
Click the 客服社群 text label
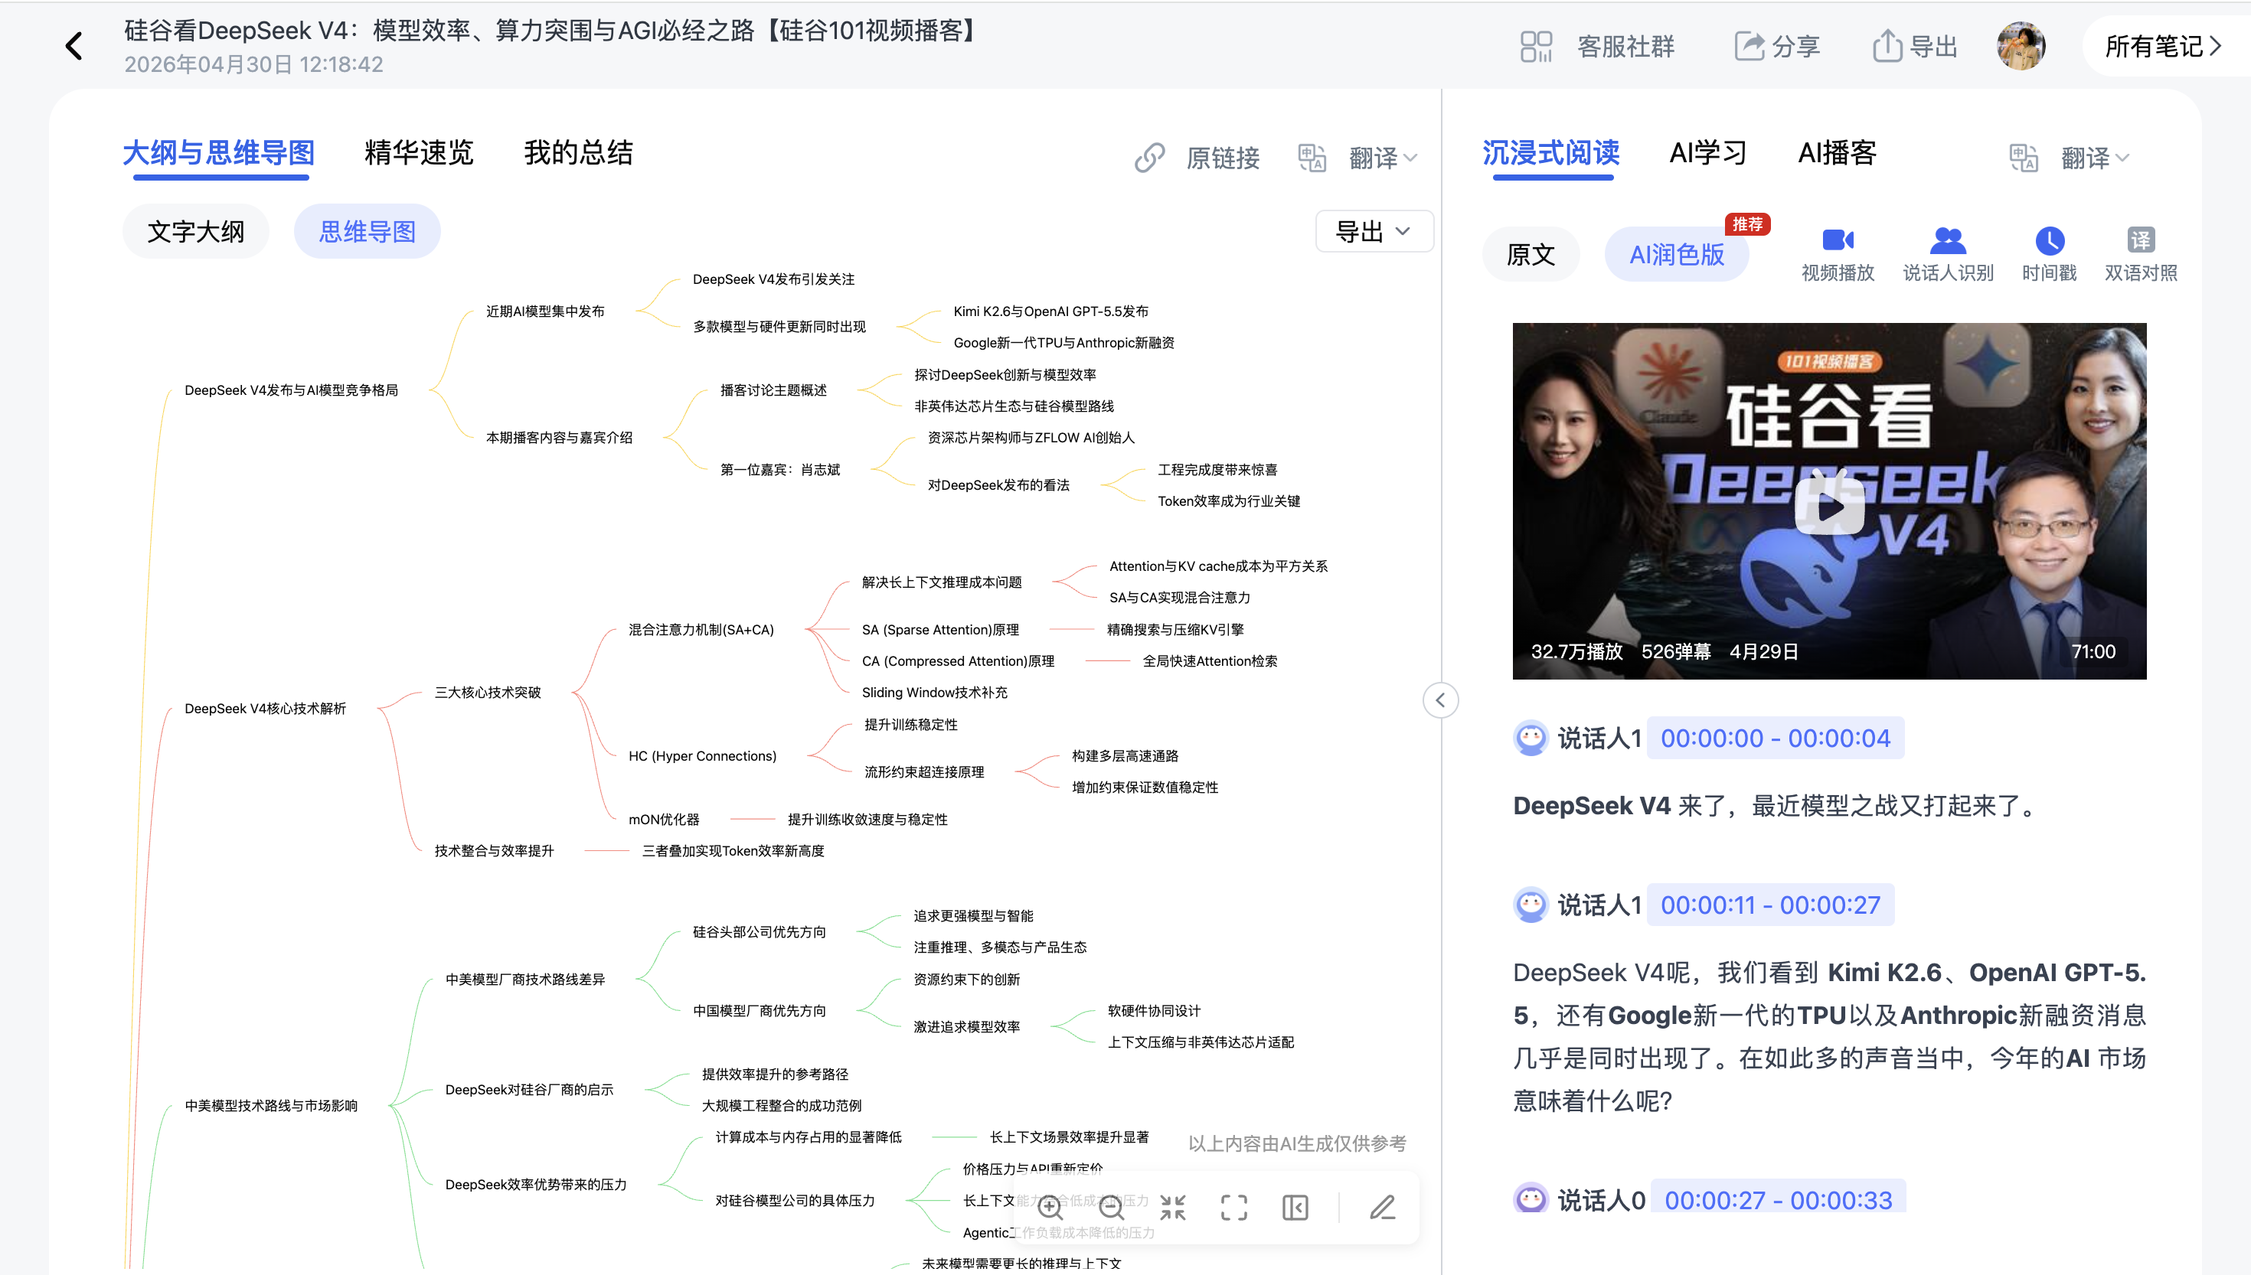[1625, 47]
